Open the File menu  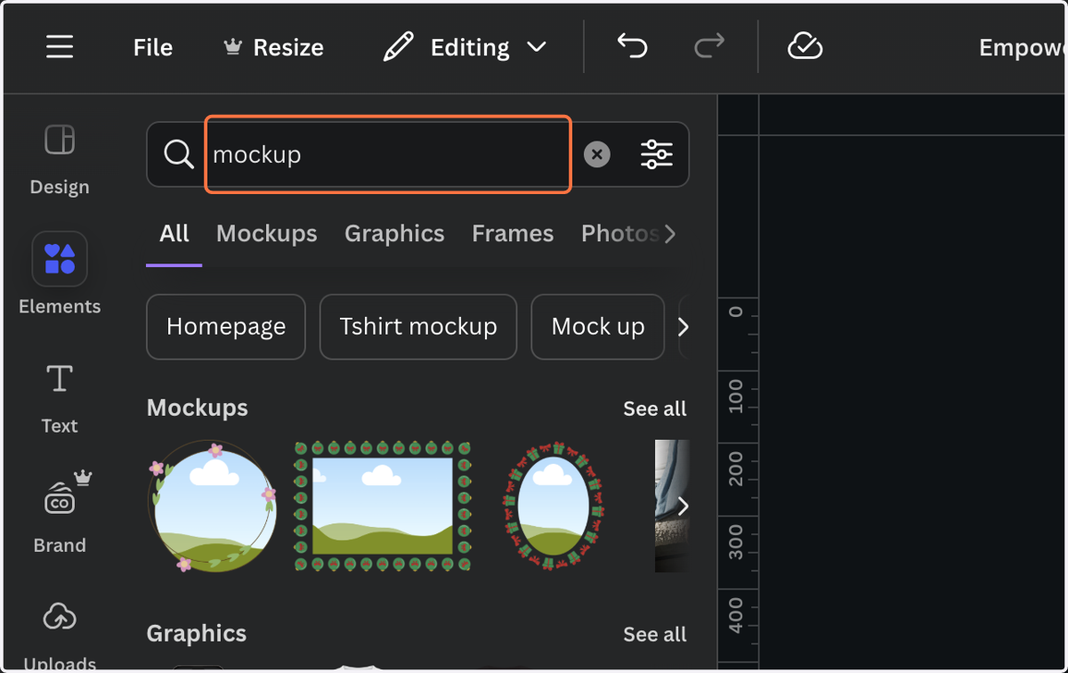[x=153, y=47]
